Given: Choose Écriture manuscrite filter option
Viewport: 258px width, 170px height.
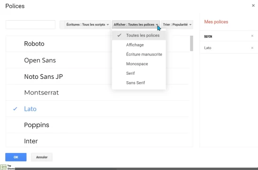Looking at the screenshot, I should [x=139, y=54].
